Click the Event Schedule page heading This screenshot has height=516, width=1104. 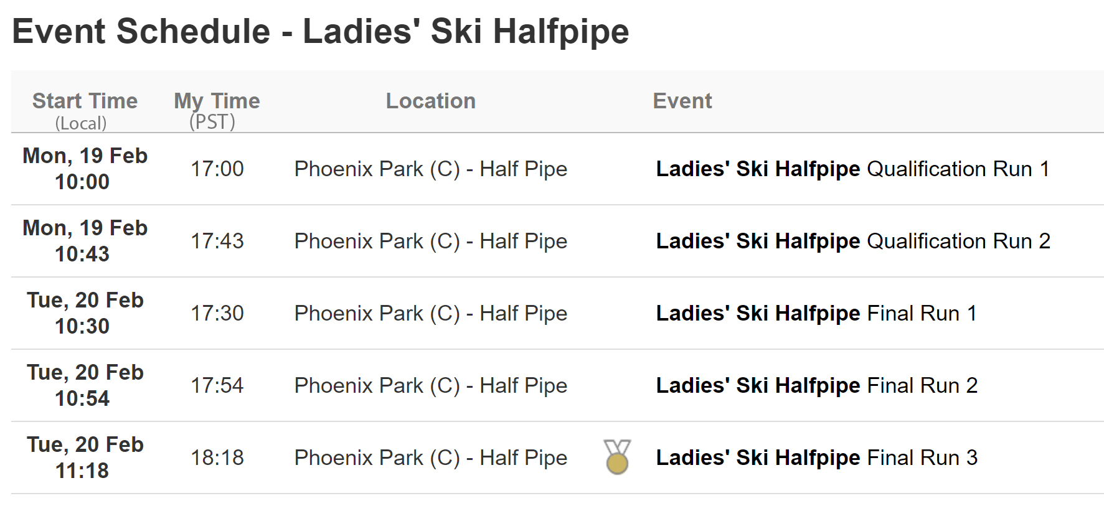(320, 31)
